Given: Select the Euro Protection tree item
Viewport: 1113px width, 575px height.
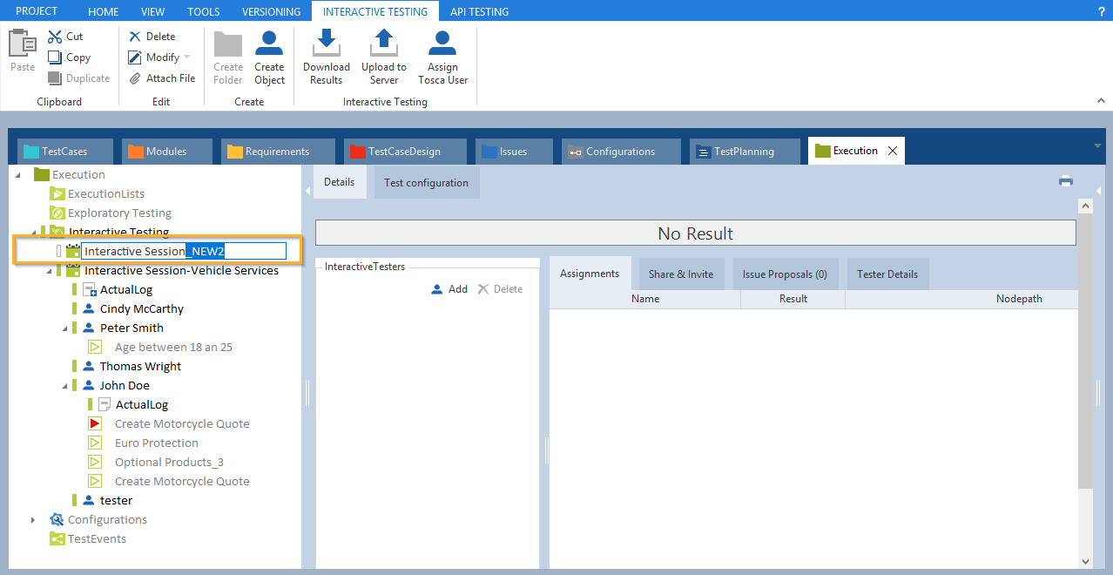Looking at the screenshot, I should pyautogui.click(x=156, y=443).
